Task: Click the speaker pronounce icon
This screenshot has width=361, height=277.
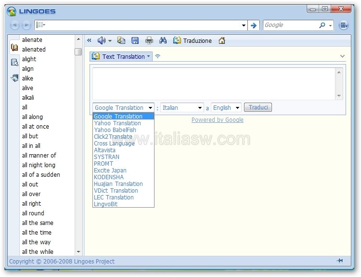Action: pos(101,40)
